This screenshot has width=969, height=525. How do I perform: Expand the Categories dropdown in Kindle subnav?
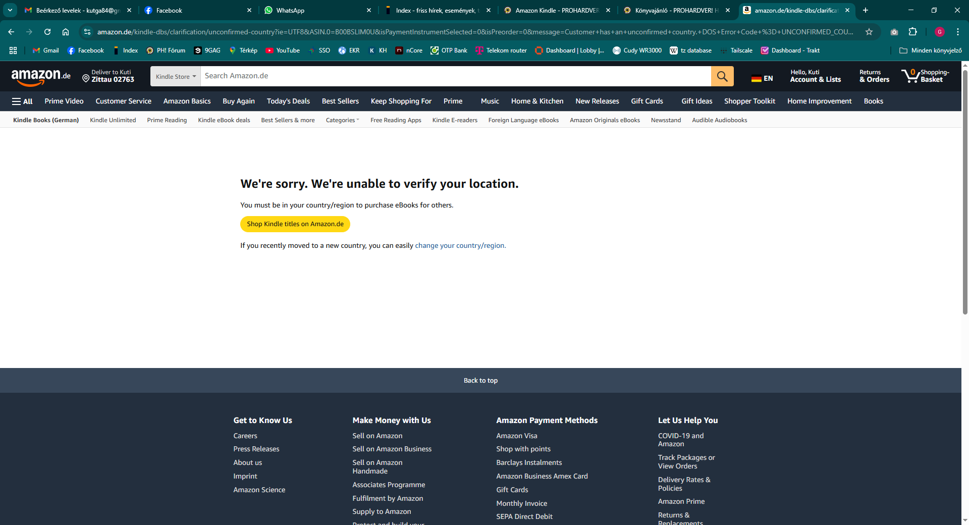[342, 120]
